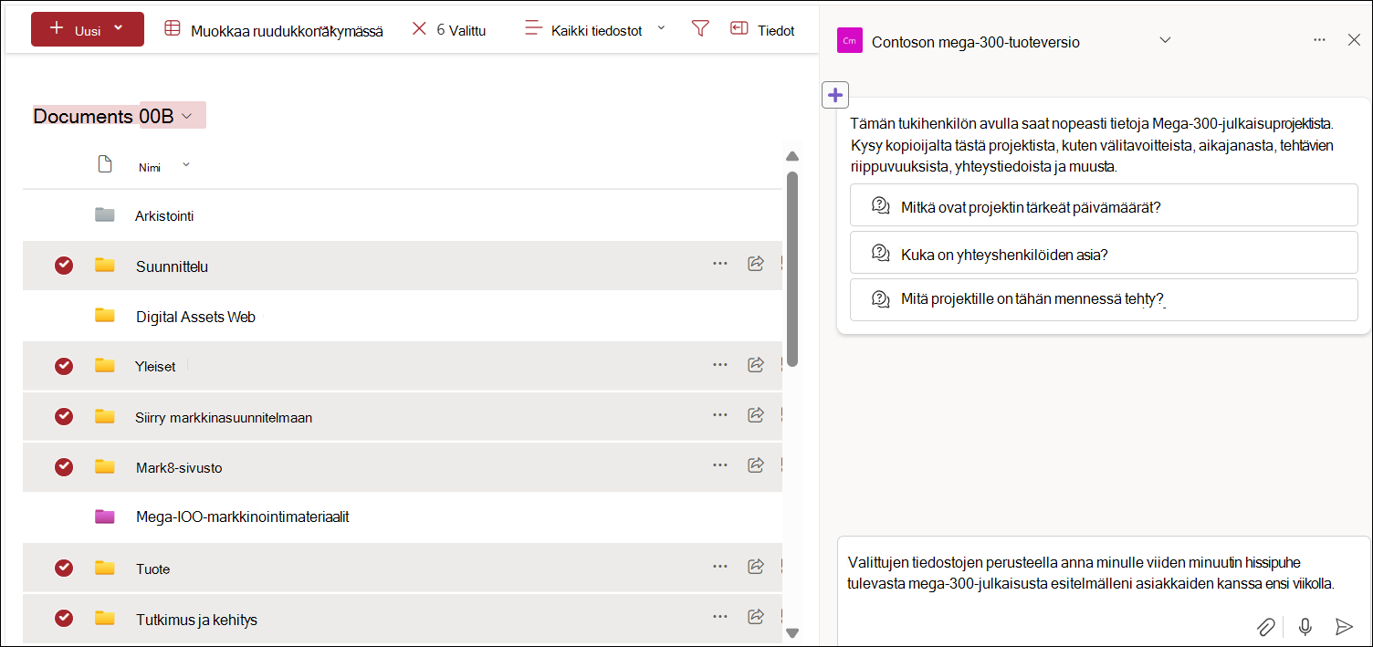Open more actions for Mark8-sivusto

tap(720, 465)
